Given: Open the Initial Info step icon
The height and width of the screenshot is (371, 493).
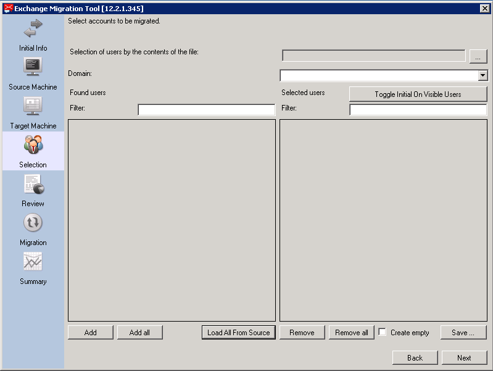Looking at the screenshot, I should pyautogui.click(x=33, y=28).
